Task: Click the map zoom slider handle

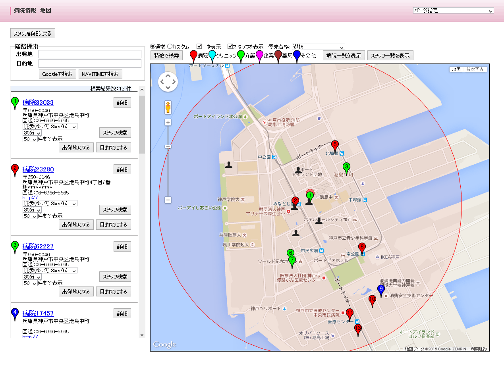Action: (168, 147)
